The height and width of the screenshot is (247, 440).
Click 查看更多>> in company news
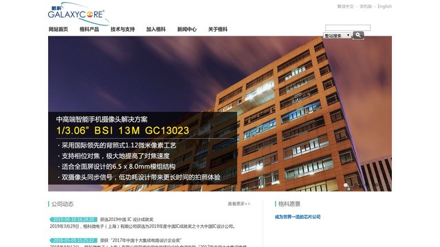[239, 204]
